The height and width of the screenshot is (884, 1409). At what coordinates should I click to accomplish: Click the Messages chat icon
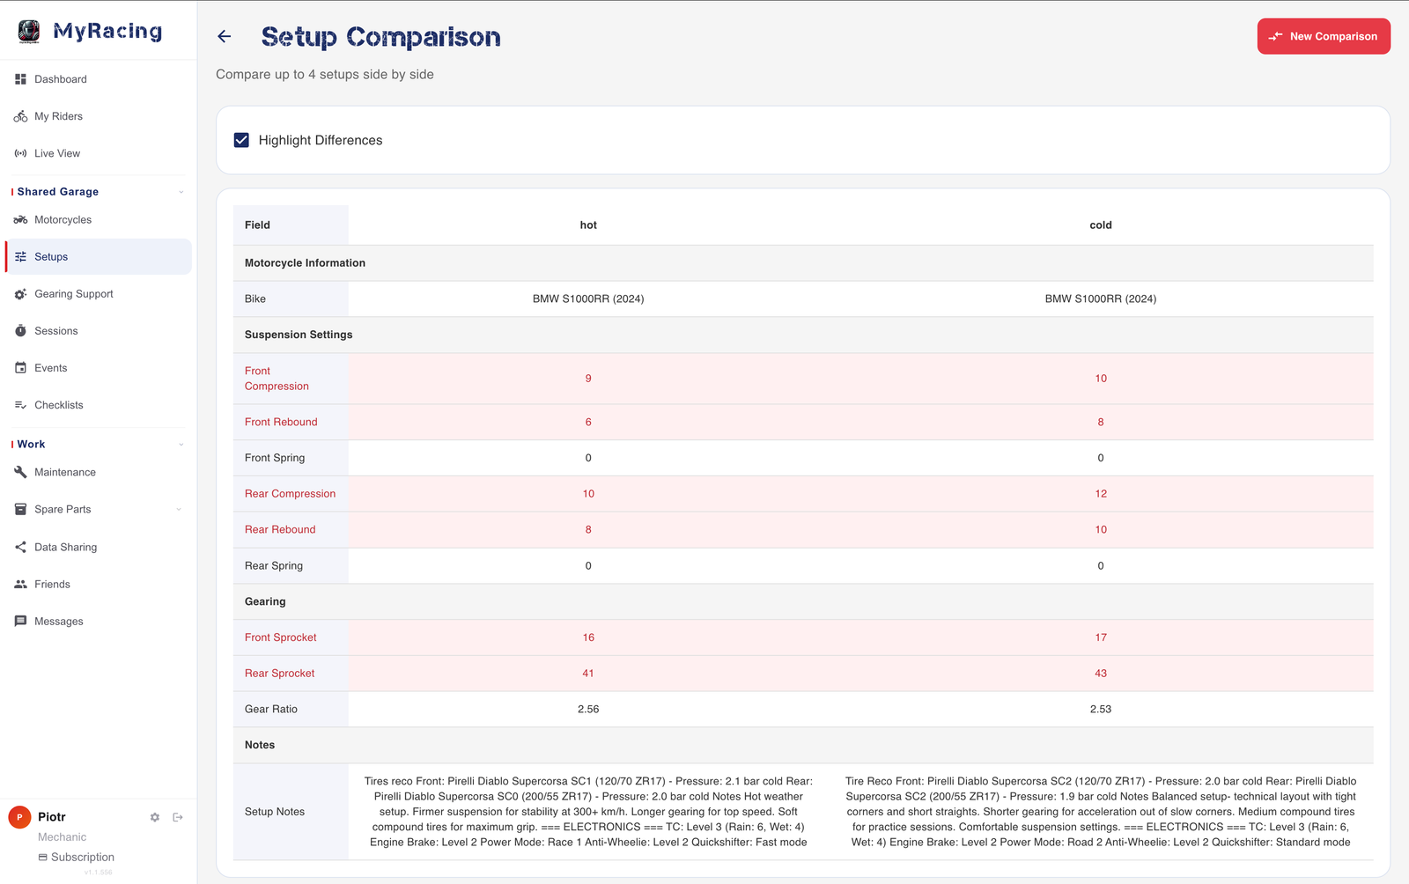20,621
